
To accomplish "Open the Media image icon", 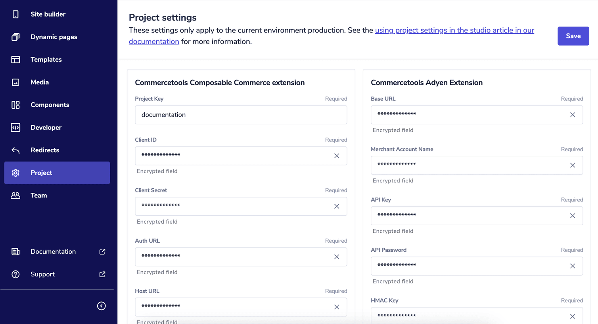I will 15,82.
